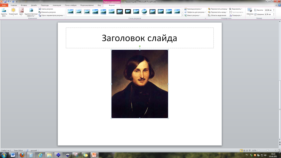Start slideshow from status bar icon
Image resolution: width=281 pixels, height=158 pixels.
click(x=250, y=150)
